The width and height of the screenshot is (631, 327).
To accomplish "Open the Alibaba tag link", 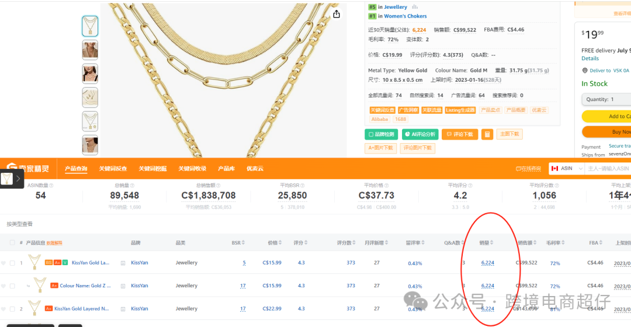I will pos(380,120).
